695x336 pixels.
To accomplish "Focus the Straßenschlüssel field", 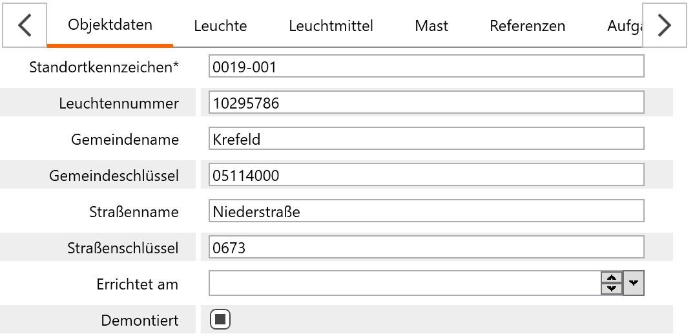I will click(x=426, y=247).
